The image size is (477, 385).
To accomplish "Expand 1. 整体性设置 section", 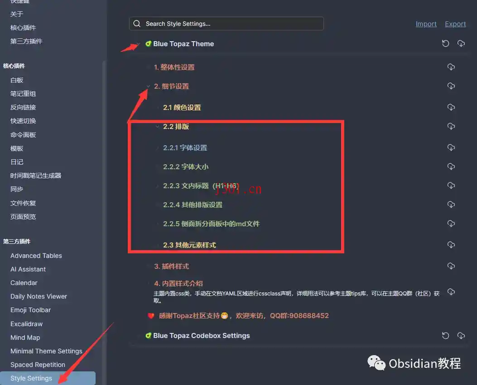I will pyautogui.click(x=148, y=67).
